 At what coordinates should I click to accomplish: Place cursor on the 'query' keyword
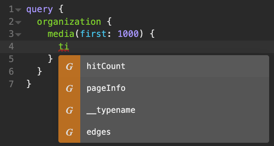[x=39, y=9]
